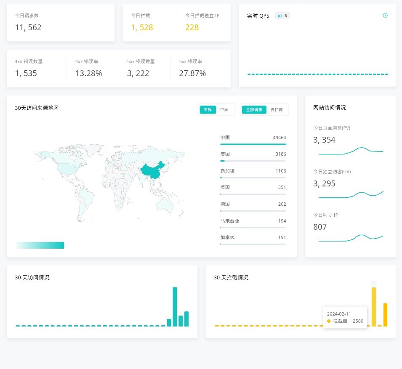Click tallest teal bar in 30 天访问情况
Screen dimensions: 402x369
(x=175, y=307)
